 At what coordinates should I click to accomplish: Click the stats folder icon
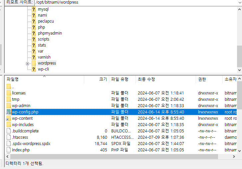(34, 45)
